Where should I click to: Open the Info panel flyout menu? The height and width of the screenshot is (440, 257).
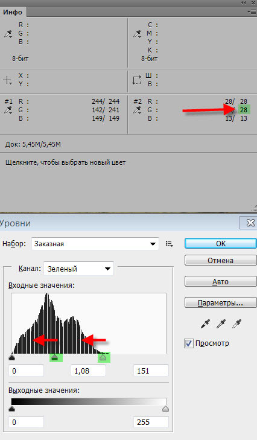click(x=251, y=11)
